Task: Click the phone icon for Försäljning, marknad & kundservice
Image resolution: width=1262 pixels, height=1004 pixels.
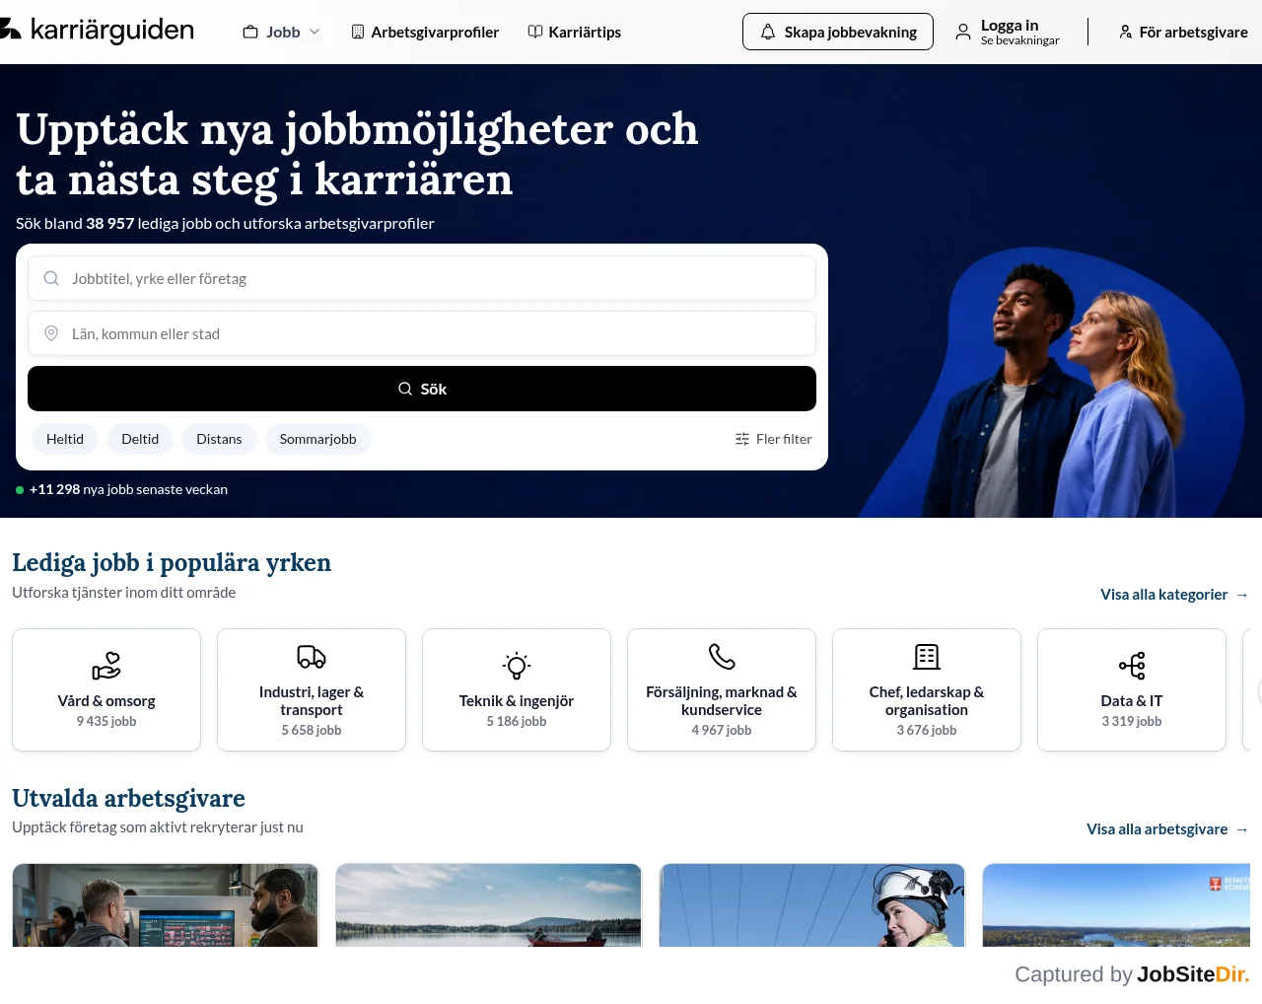Action: pyautogui.click(x=722, y=657)
